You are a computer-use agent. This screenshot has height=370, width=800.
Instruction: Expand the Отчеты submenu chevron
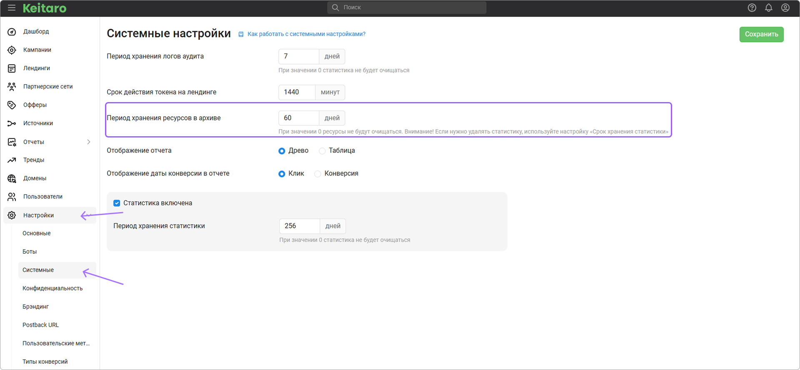pos(88,142)
